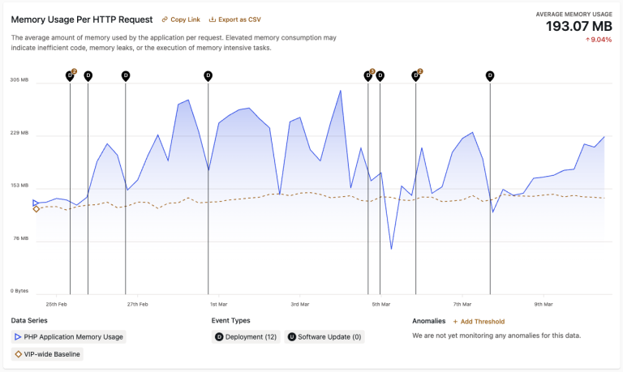
Task: Click the 27th Feb date label
Action: [x=137, y=304]
